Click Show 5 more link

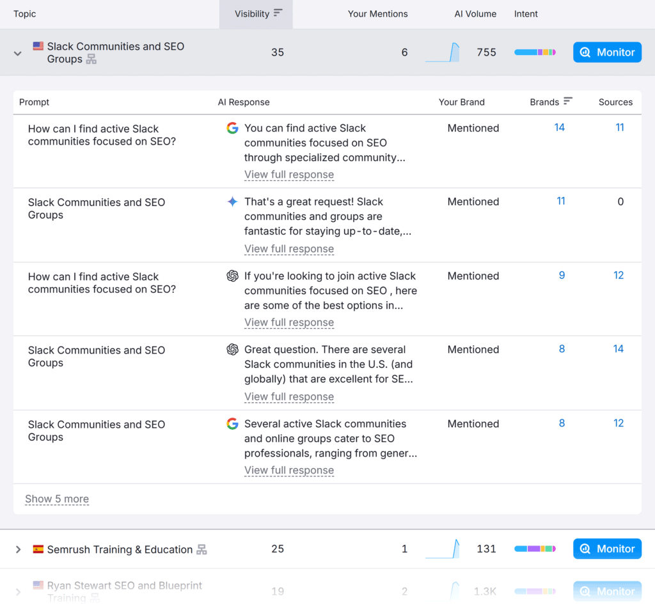57,499
